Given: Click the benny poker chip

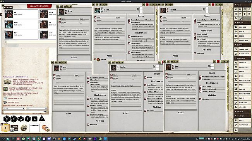Looking at the screenshot, I should click(x=24, y=128).
